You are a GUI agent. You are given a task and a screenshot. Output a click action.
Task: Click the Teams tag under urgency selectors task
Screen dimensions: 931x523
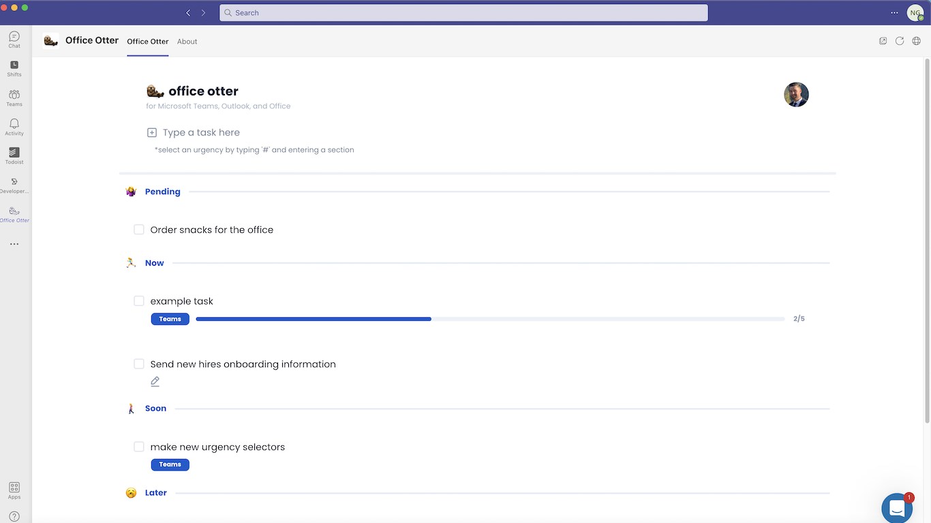pyautogui.click(x=170, y=464)
